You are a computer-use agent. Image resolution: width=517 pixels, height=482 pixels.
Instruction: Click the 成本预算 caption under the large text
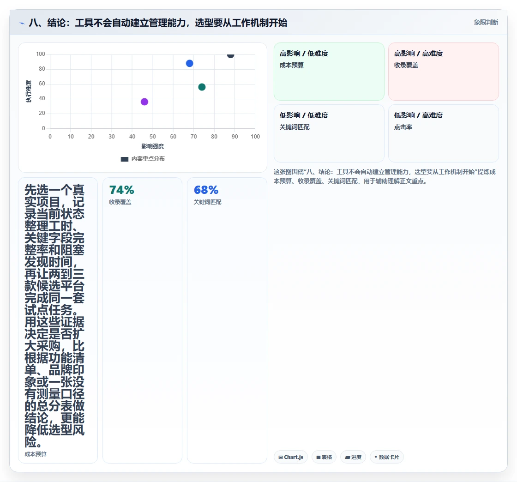[36, 454]
